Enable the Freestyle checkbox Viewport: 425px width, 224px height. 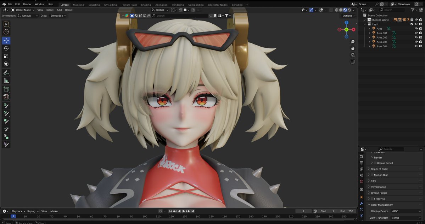coord(372,199)
